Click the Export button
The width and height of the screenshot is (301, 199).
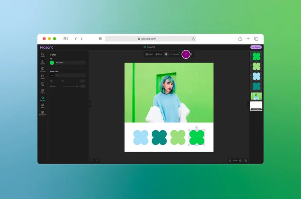[256, 47]
